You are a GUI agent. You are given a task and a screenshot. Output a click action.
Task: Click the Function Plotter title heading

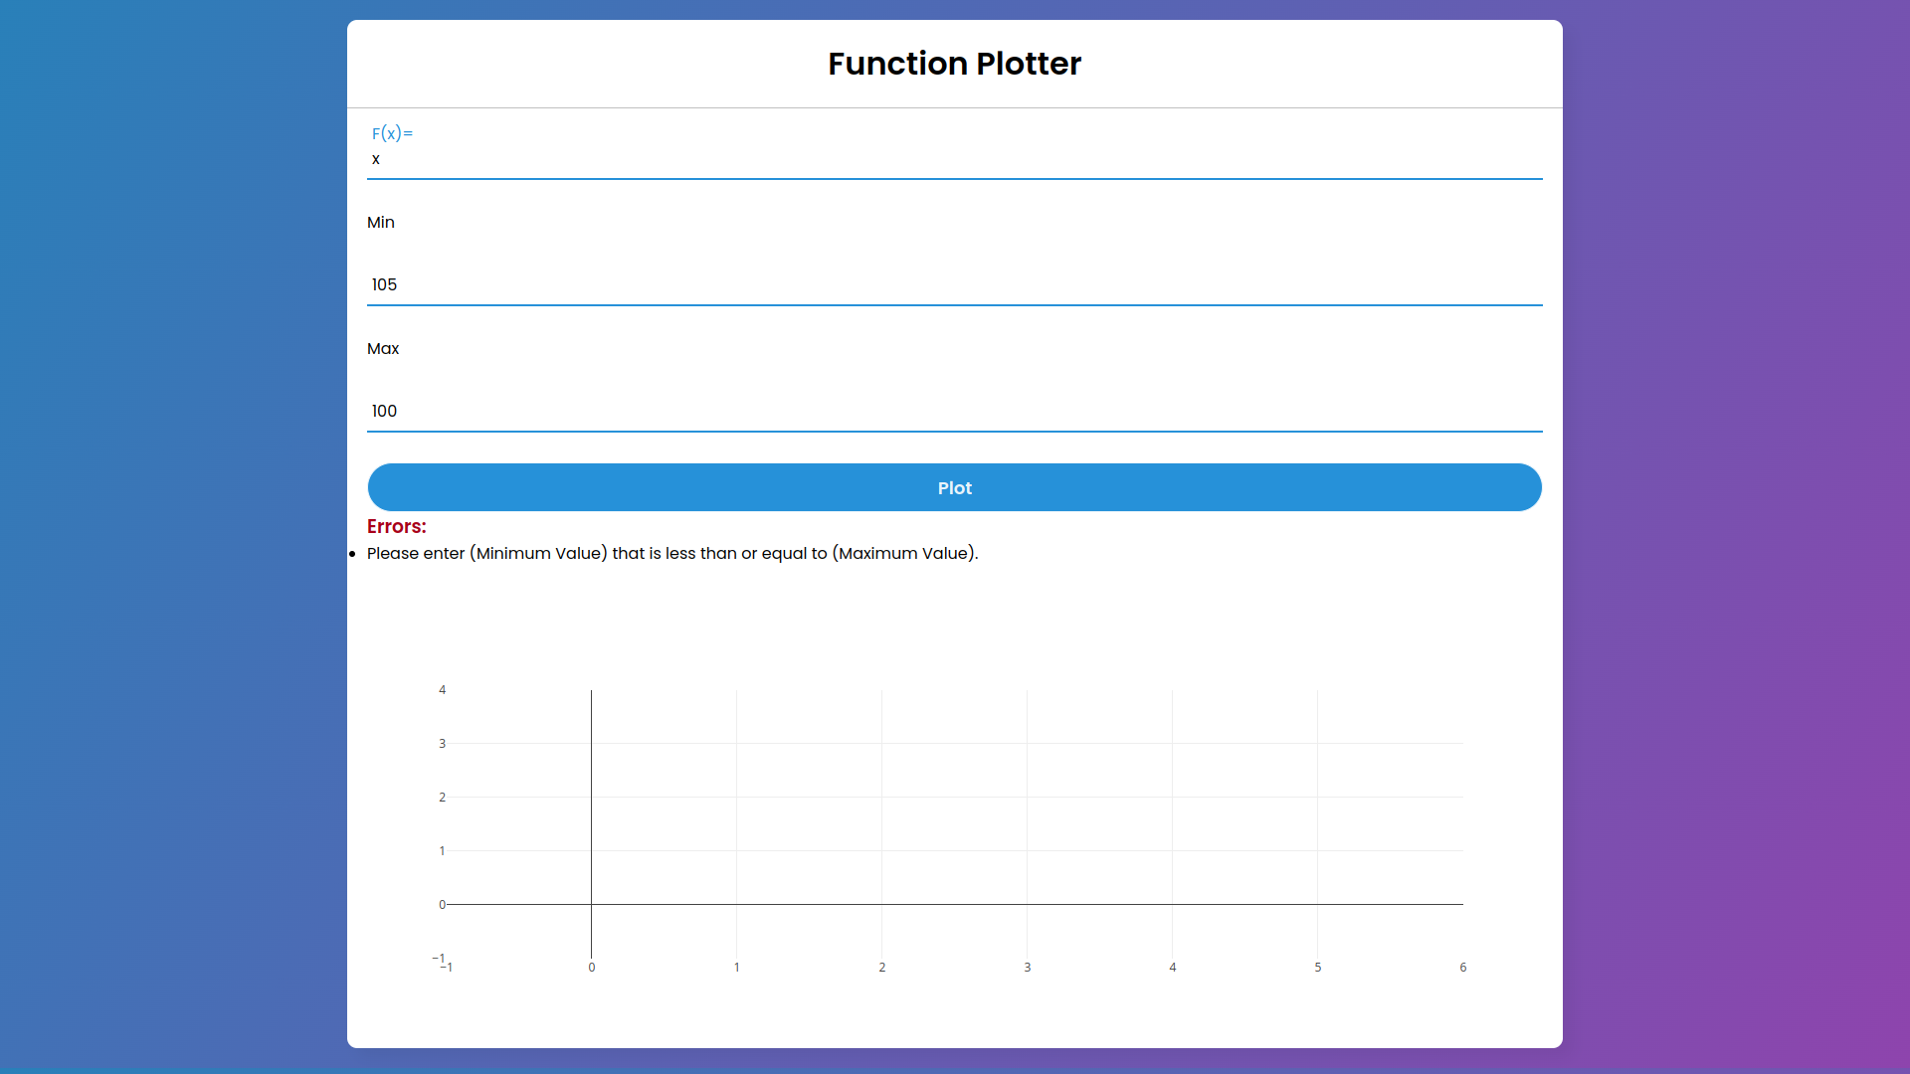pyautogui.click(x=953, y=64)
